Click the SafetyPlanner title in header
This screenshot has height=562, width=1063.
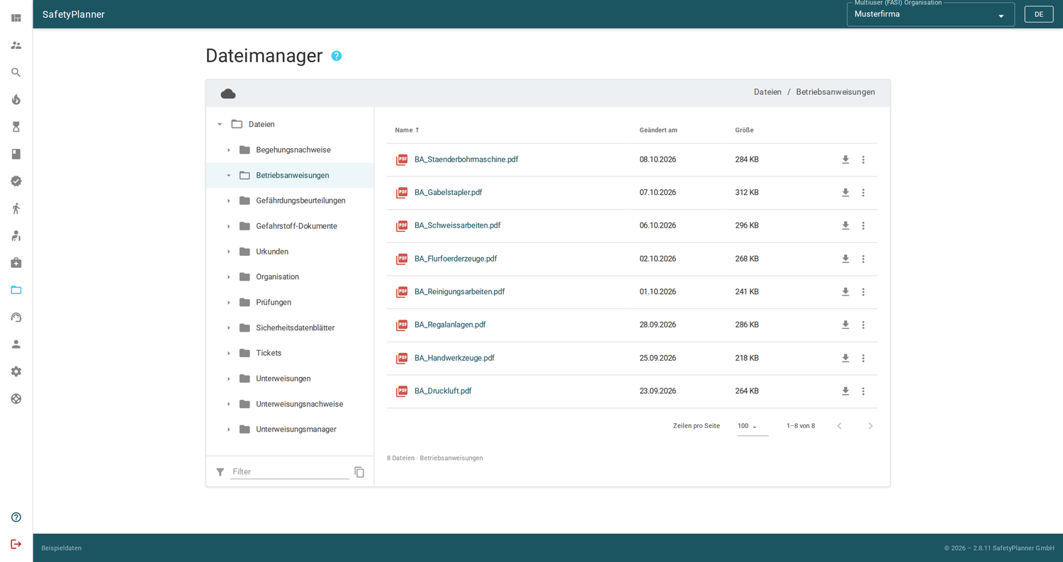[x=74, y=14]
